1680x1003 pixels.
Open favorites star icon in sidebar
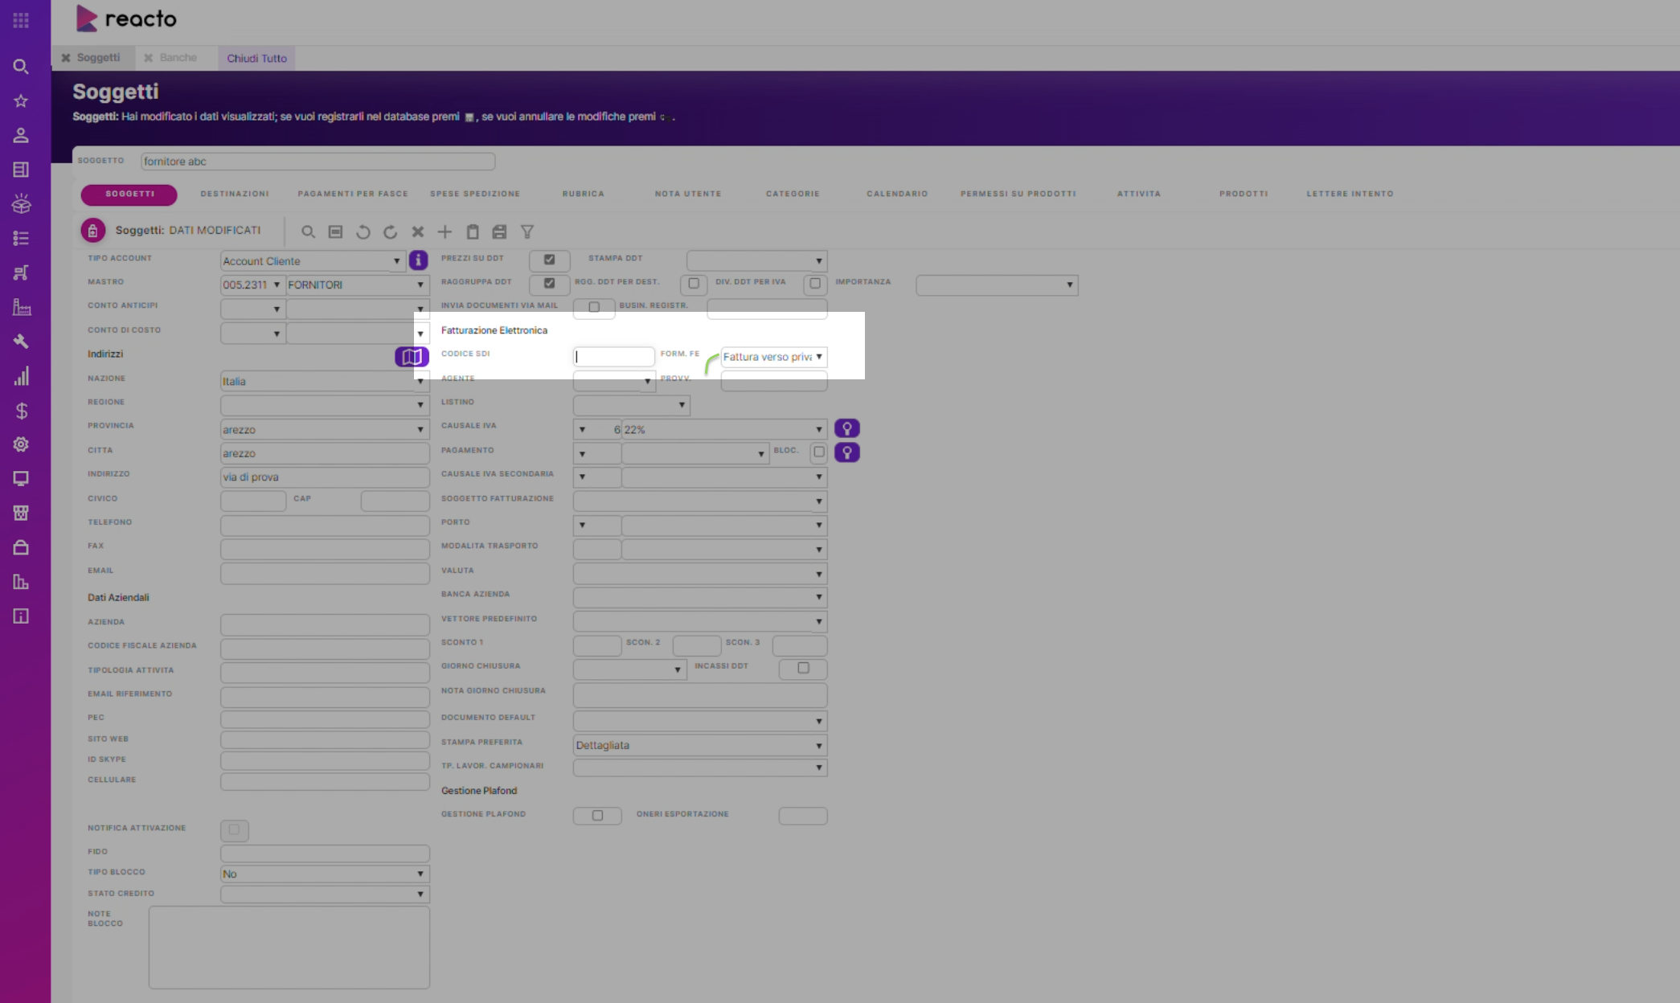(21, 101)
